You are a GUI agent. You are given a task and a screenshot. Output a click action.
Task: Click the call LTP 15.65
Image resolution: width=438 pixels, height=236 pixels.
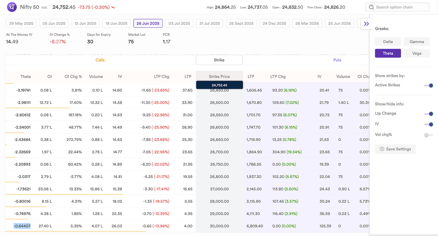coord(187,189)
